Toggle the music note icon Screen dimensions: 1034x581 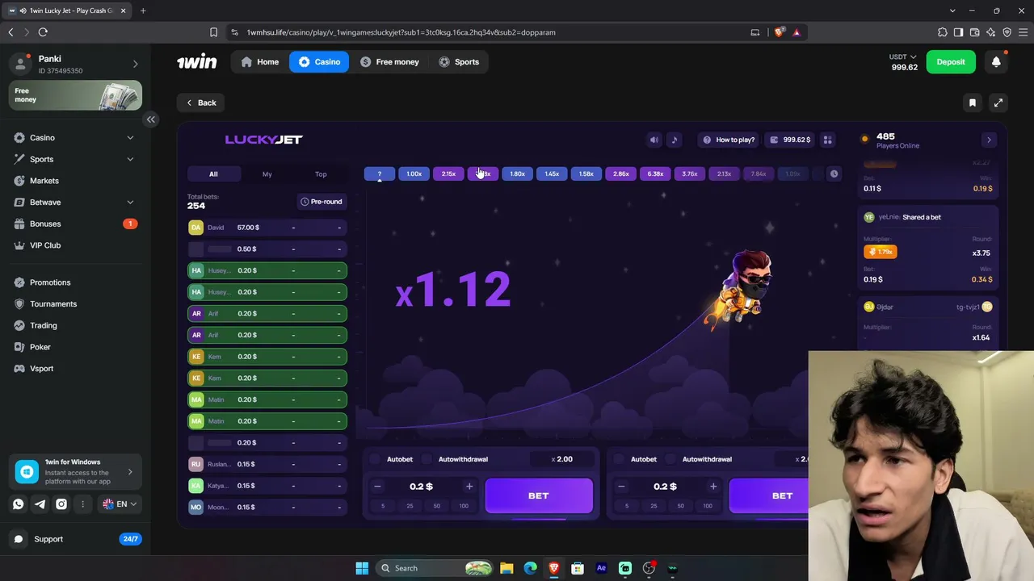tap(675, 140)
